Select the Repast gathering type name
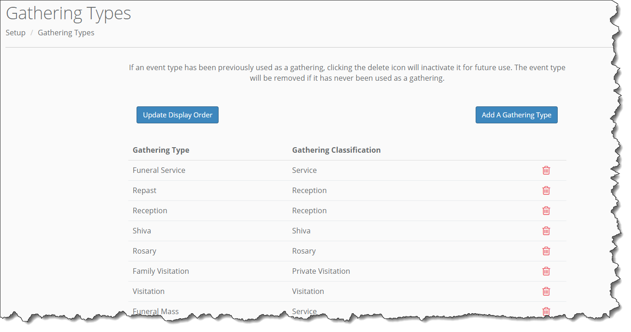Image resolution: width=631 pixels, height=332 pixels. tap(144, 190)
